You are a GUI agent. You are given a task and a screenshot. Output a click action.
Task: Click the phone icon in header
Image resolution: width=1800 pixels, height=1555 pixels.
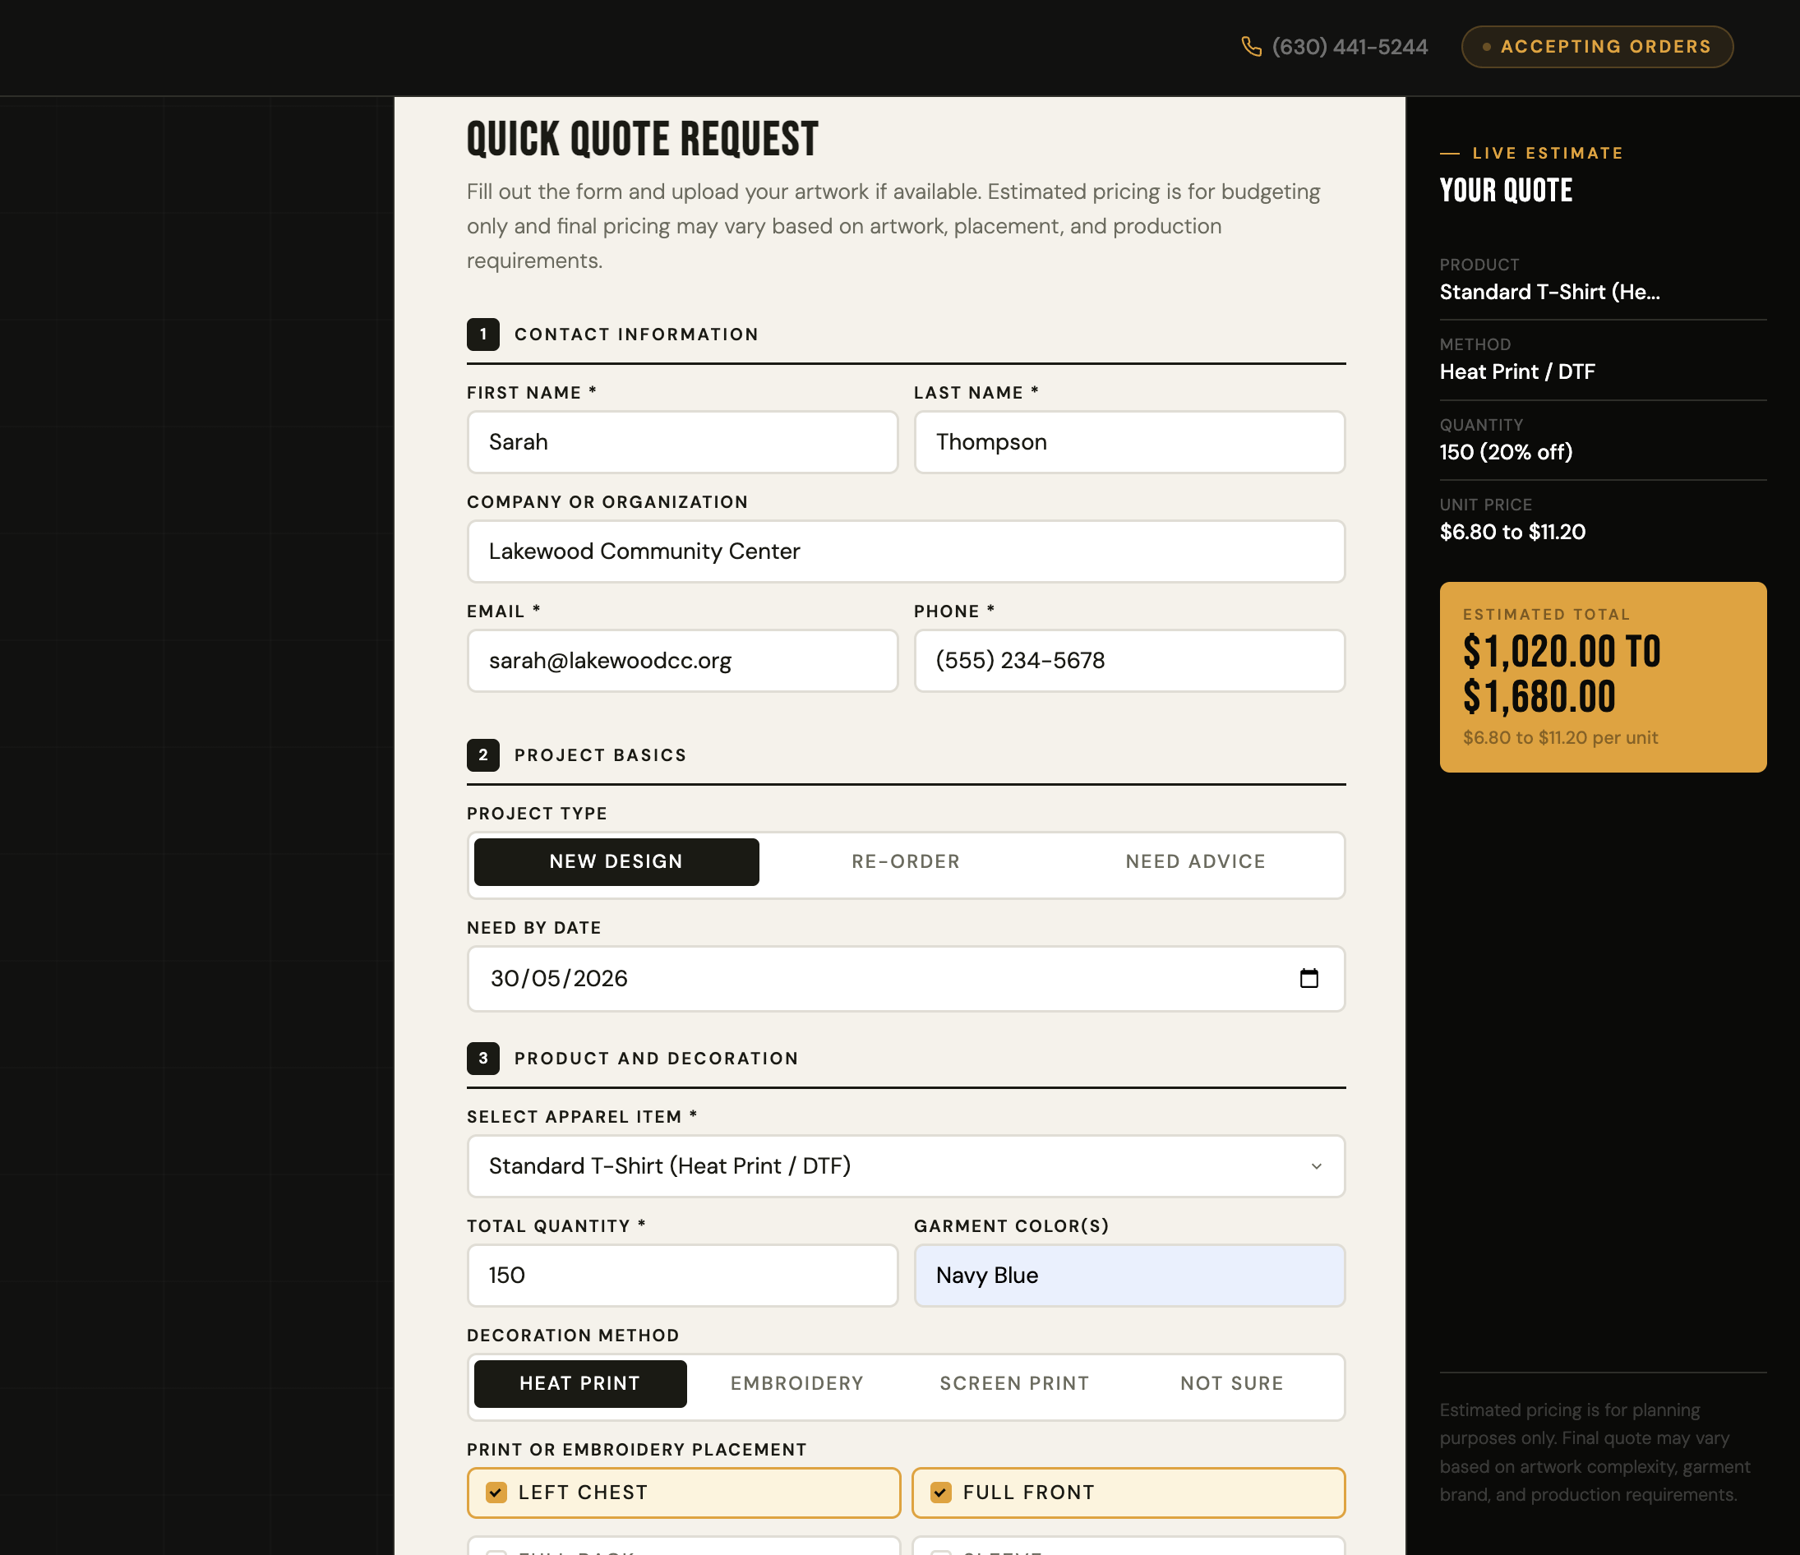coord(1251,47)
